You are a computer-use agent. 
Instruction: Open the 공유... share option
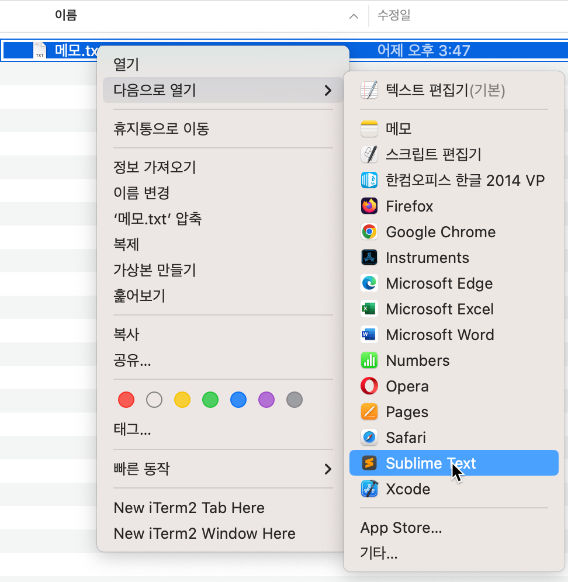click(223, 361)
